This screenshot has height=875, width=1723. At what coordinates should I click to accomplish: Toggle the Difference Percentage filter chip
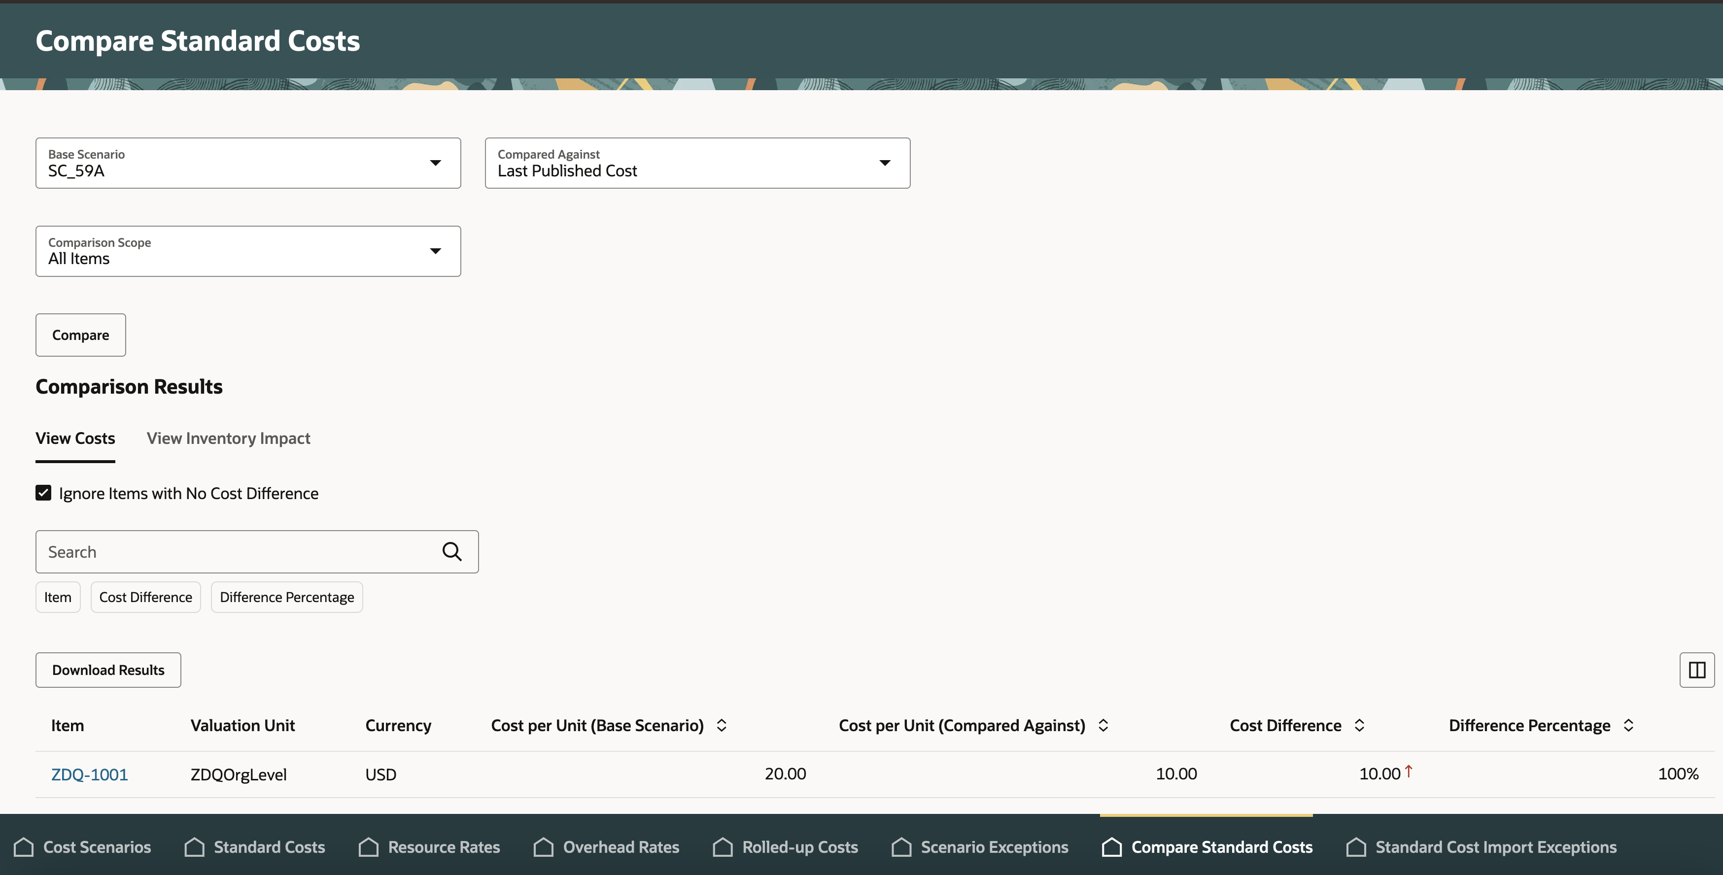(286, 597)
